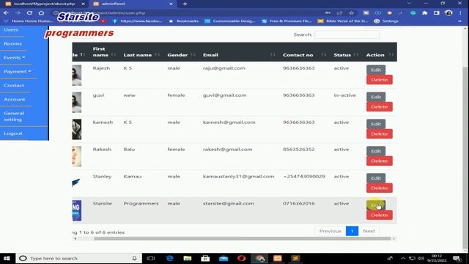Open Users in the sidebar

[x=11, y=29]
